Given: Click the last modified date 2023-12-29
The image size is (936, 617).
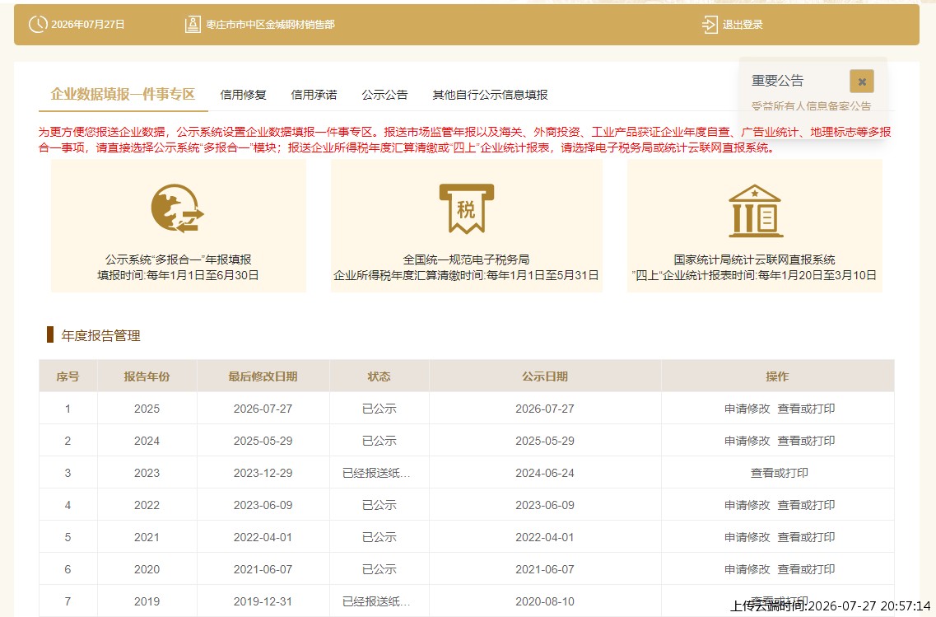Looking at the screenshot, I should (263, 473).
